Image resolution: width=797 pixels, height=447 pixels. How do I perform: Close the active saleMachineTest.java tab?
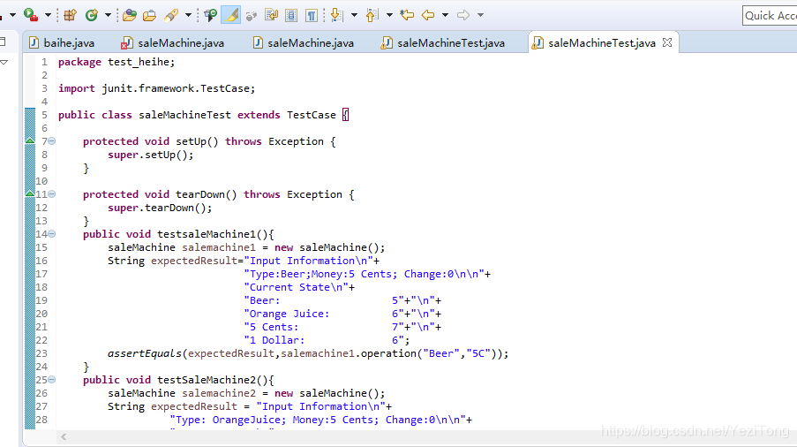pyautogui.click(x=667, y=42)
